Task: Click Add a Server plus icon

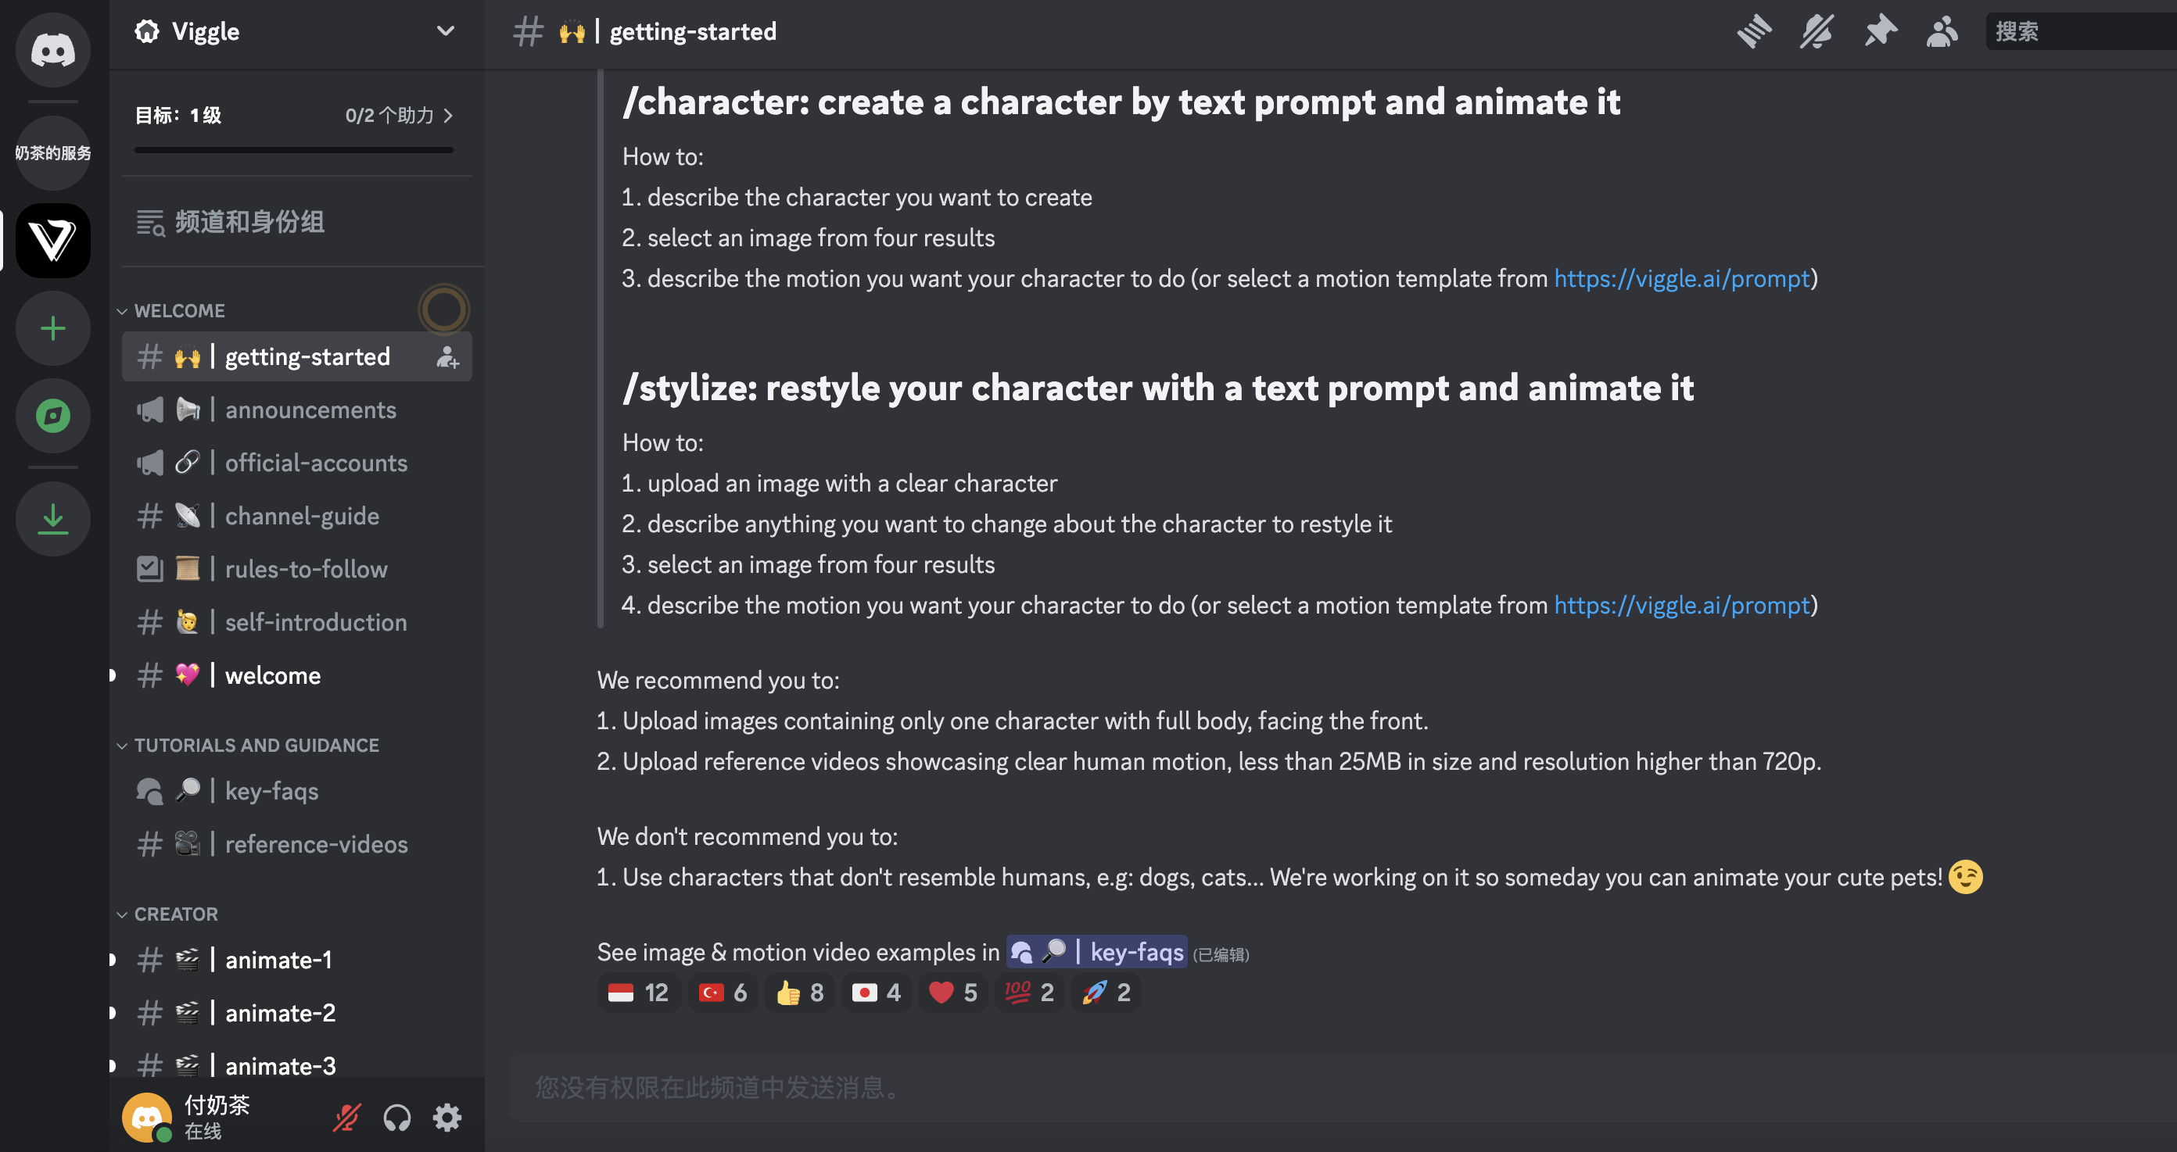Action: pos(52,328)
